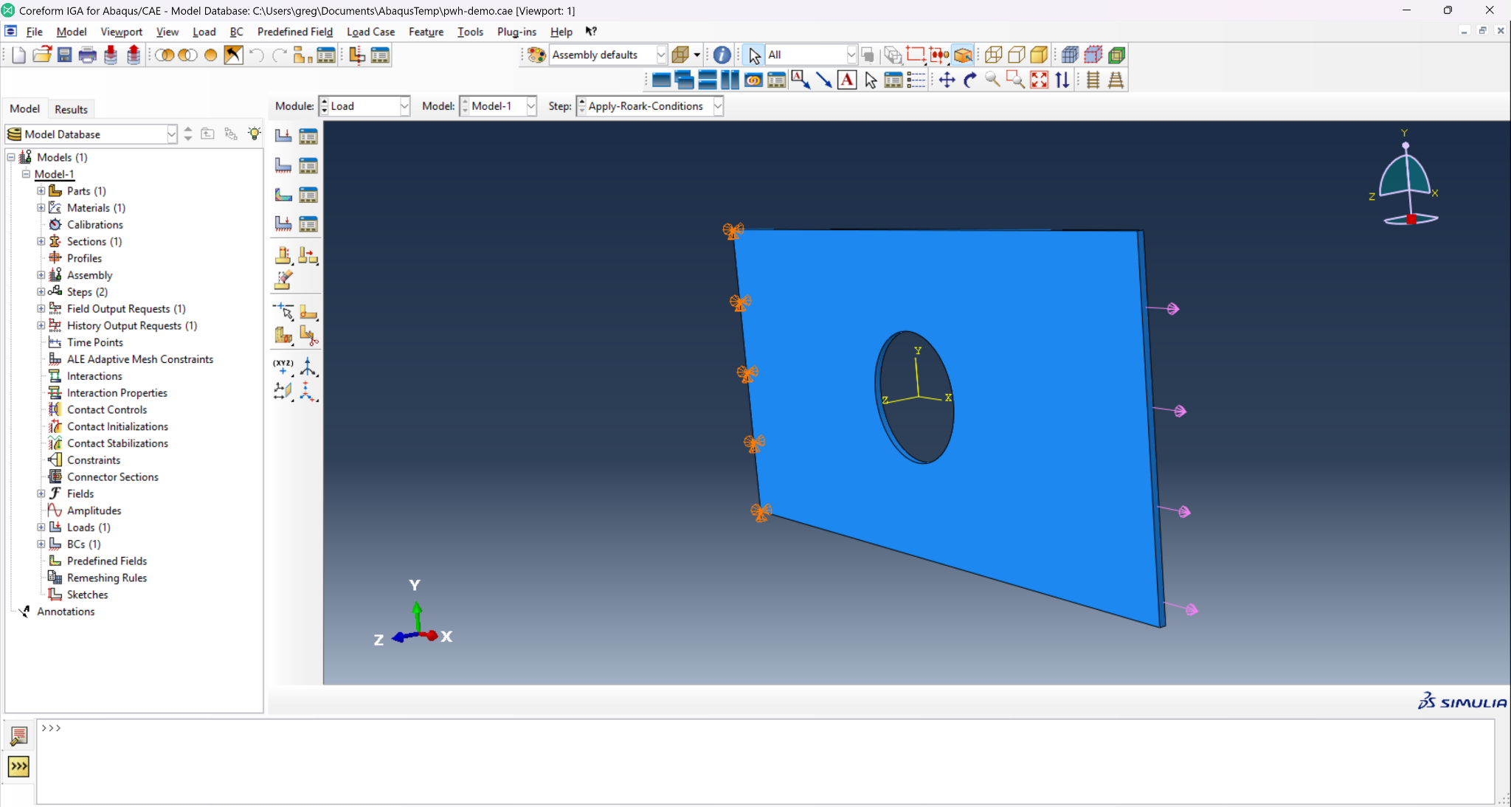The height and width of the screenshot is (807, 1511).
Task: Collapse the Model-1 tree node
Action: click(x=26, y=174)
